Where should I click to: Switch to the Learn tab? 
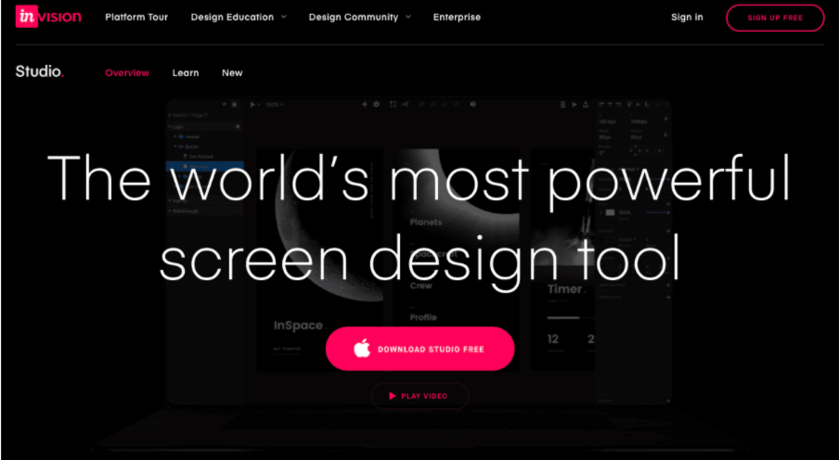[x=186, y=72]
